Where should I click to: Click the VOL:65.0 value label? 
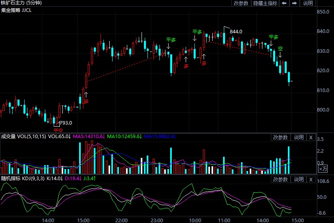point(59,136)
